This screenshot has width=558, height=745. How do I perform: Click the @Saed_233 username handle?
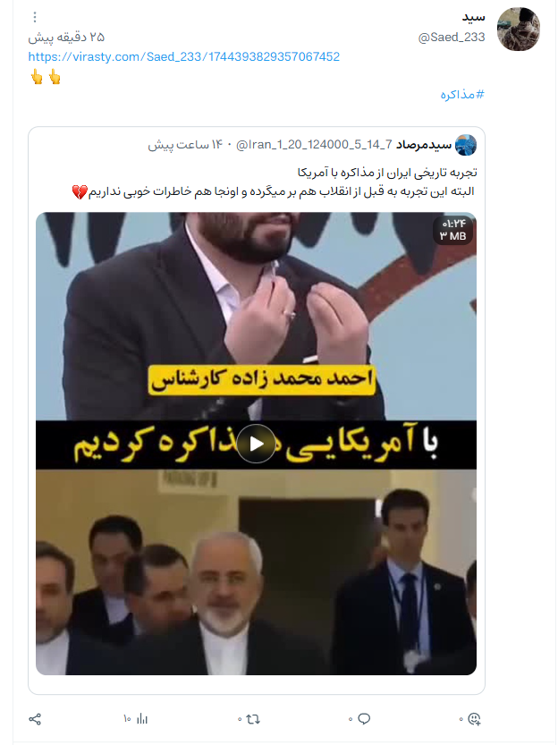452,37
